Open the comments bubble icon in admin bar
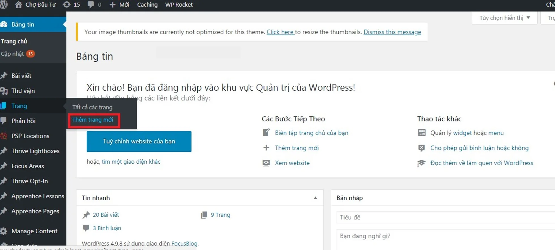 (x=91, y=5)
